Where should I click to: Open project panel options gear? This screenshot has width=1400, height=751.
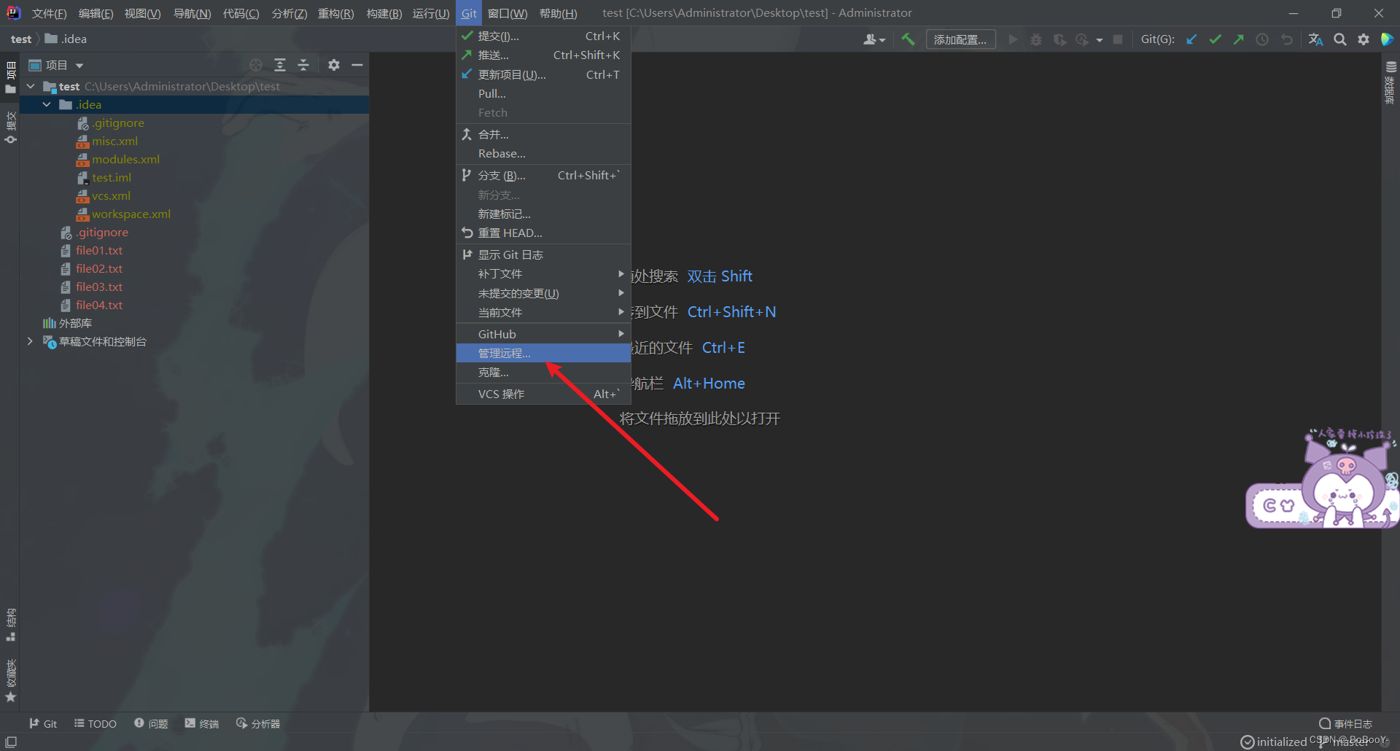(x=334, y=65)
